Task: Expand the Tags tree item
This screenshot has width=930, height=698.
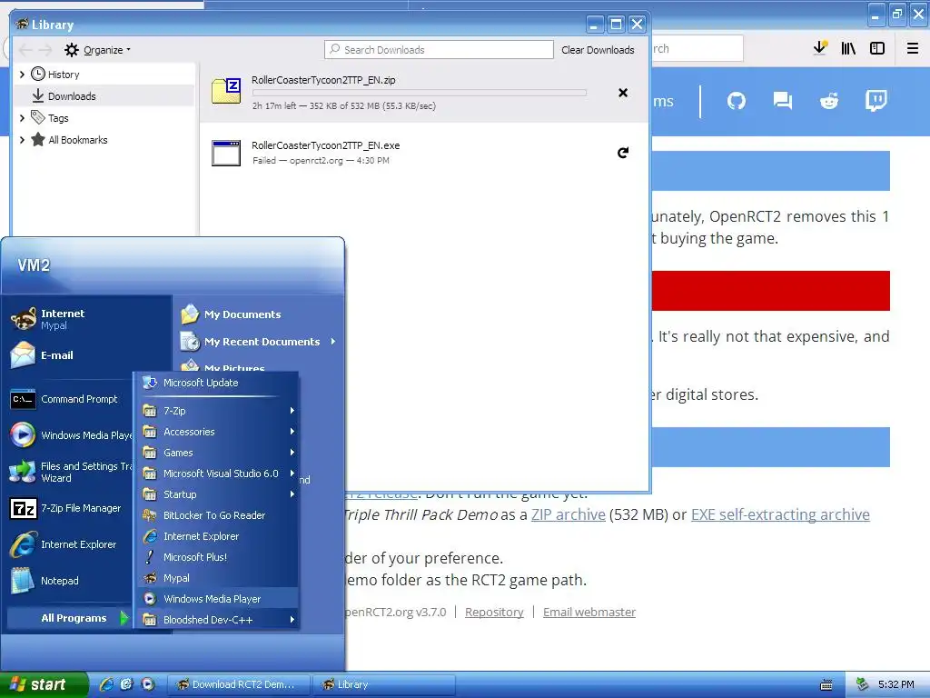Action: [23, 118]
